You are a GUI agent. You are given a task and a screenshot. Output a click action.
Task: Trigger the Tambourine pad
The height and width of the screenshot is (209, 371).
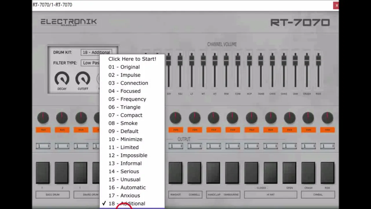point(232,173)
